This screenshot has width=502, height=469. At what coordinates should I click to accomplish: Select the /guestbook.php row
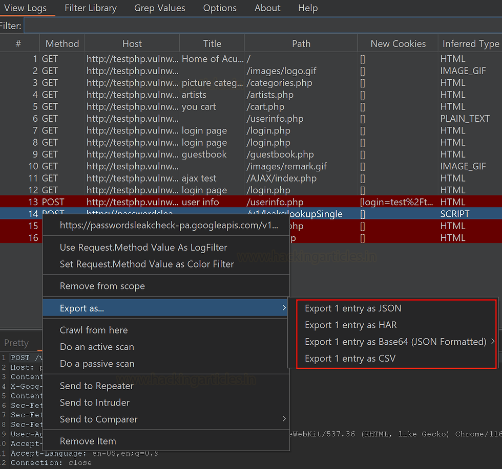click(251, 154)
